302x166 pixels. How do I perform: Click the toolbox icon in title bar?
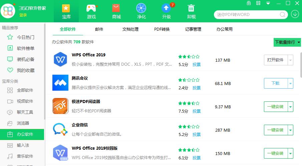point(249,3)
